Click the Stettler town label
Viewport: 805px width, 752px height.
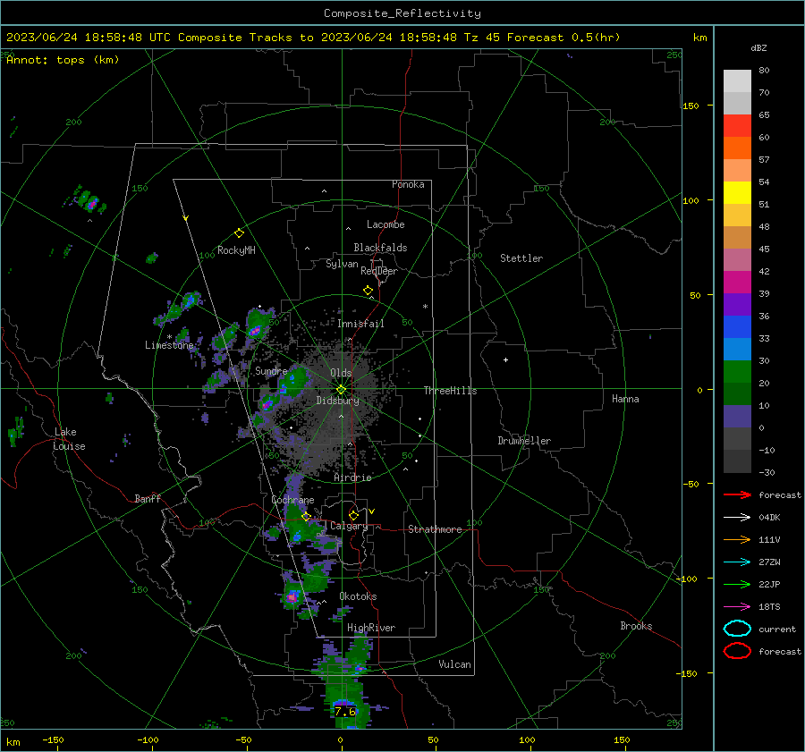point(521,258)
